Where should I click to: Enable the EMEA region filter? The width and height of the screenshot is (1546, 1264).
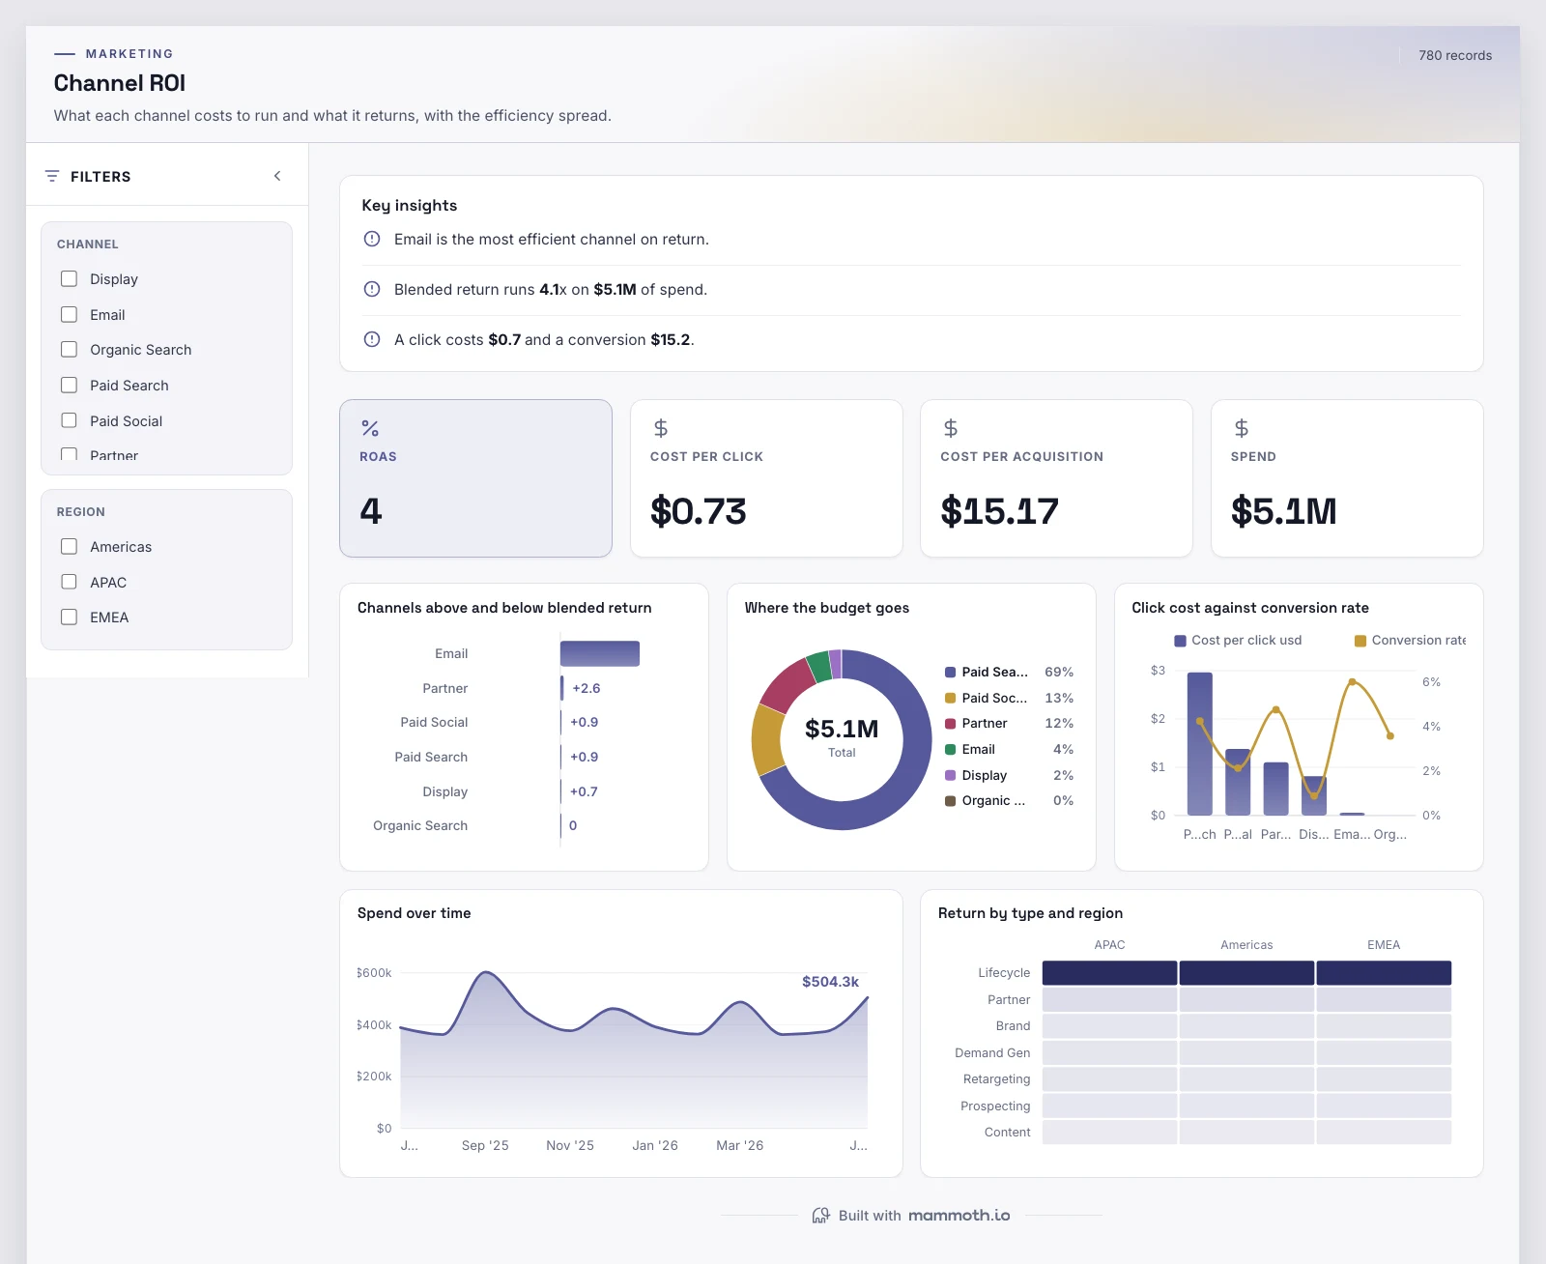[x=70, y=617]
